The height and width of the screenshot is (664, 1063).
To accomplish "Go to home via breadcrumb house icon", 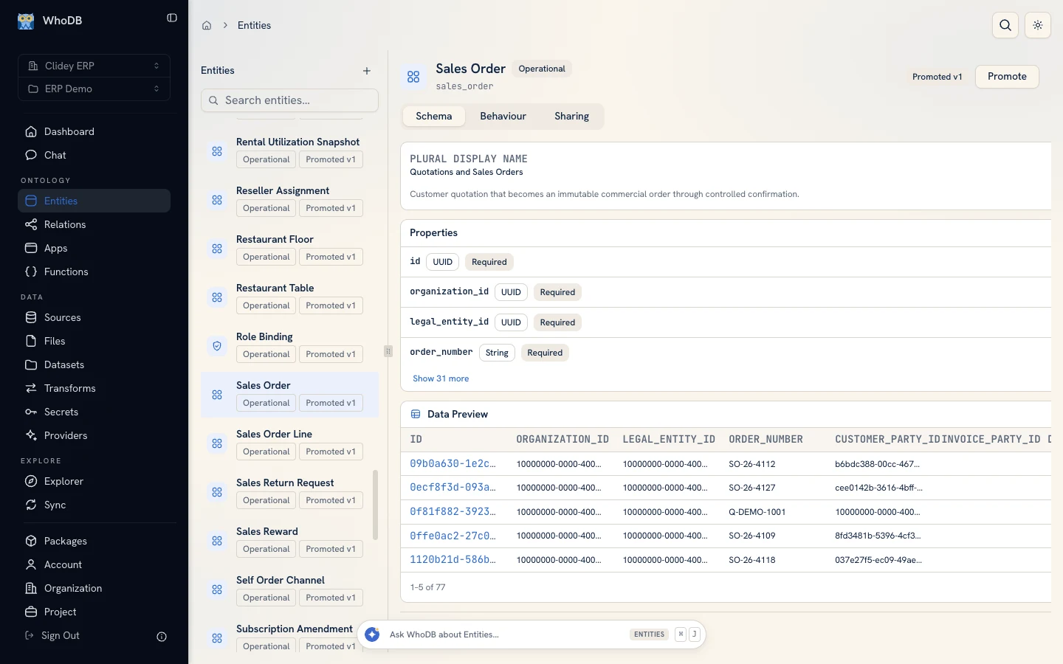I will pyautogui.click(x=207, y=25).
